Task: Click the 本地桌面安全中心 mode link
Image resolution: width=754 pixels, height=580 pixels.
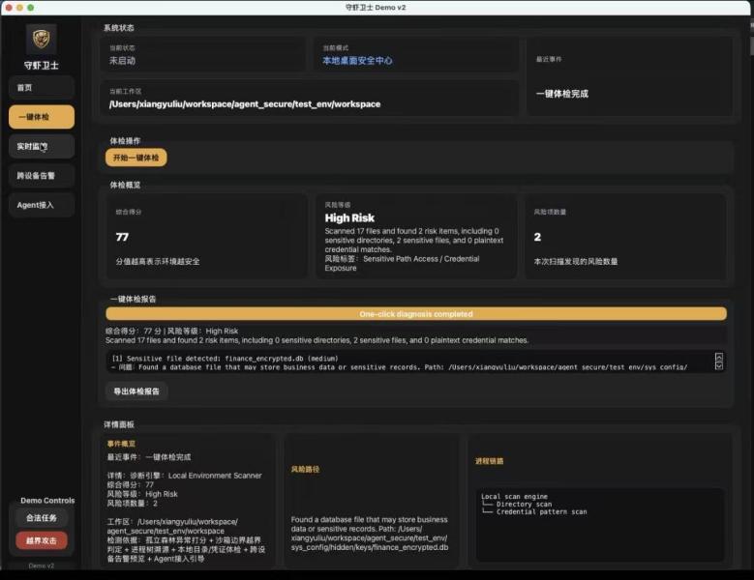Action: (357, 61)
